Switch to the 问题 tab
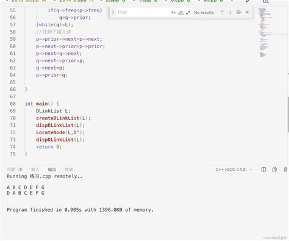 [x=11, y=170]
